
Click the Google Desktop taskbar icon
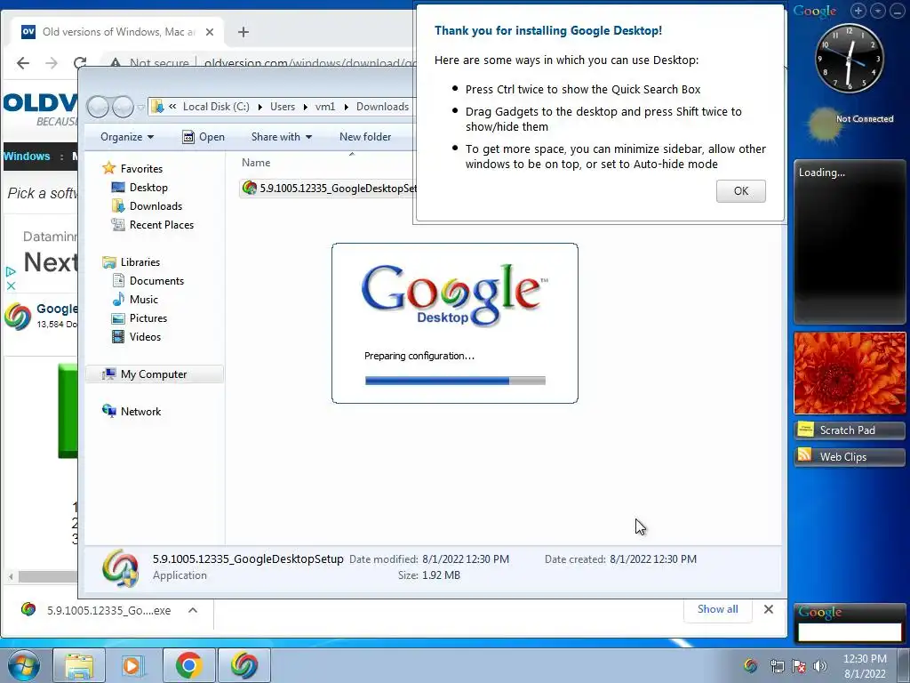pos(243,665)
